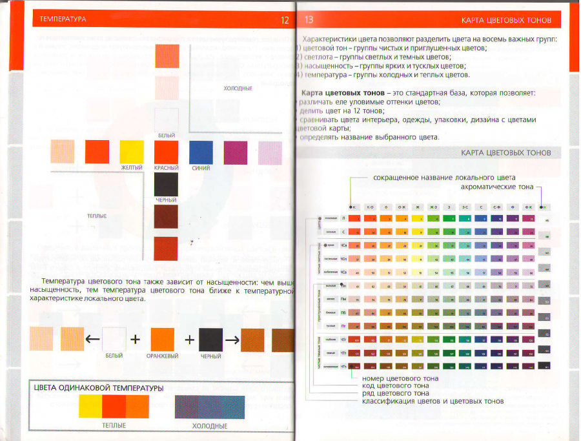581x441 pixels.
Task: Click the ЧСб row code
Action: coord(343,272)
